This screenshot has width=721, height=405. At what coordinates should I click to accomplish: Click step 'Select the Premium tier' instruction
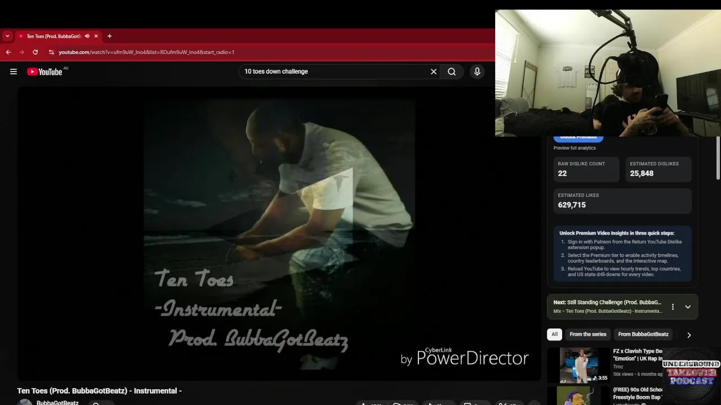click(x=623, y=258)
